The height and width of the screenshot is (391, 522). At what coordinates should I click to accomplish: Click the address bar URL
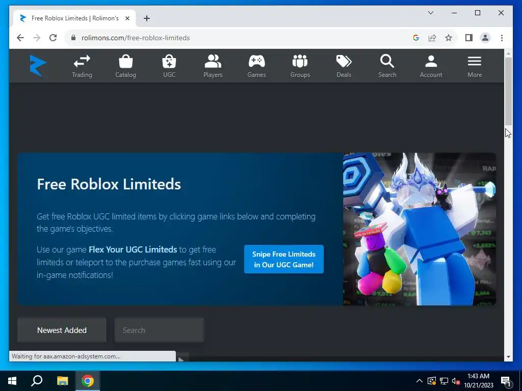tap(136, 38)
